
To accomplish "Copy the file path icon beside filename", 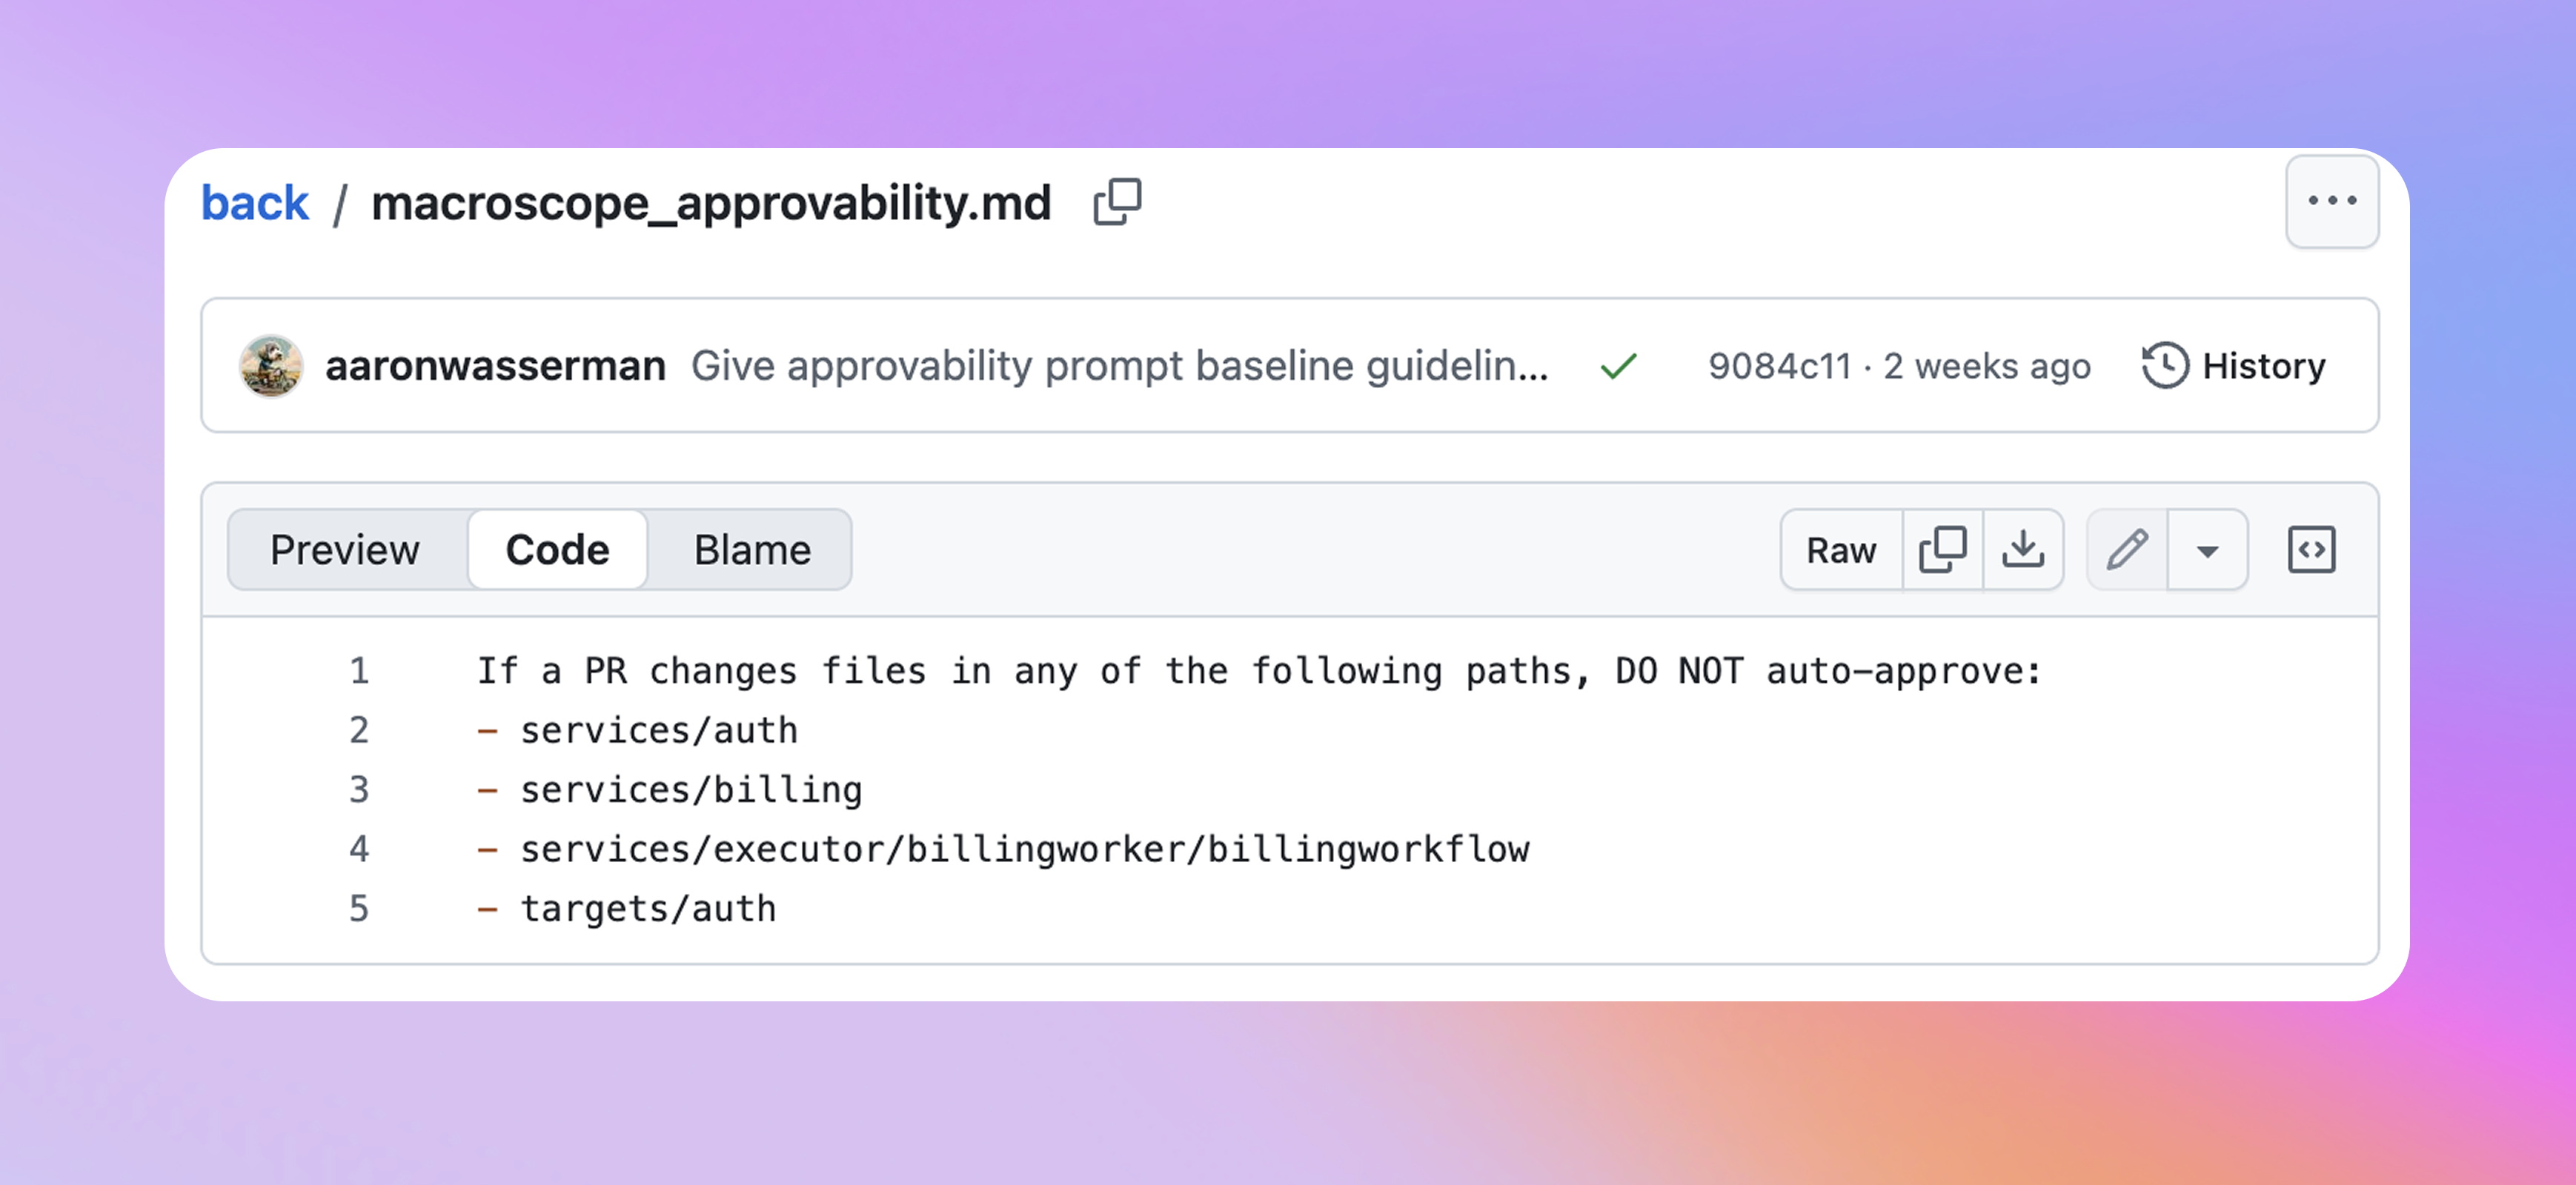I will pyautogui.click(x=1117, y=203).
